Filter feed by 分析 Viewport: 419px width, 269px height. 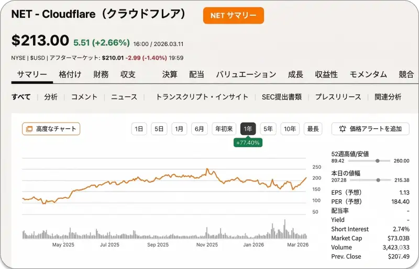(51, 97)
